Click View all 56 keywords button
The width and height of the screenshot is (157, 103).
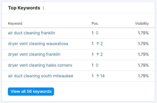point(31,92)
